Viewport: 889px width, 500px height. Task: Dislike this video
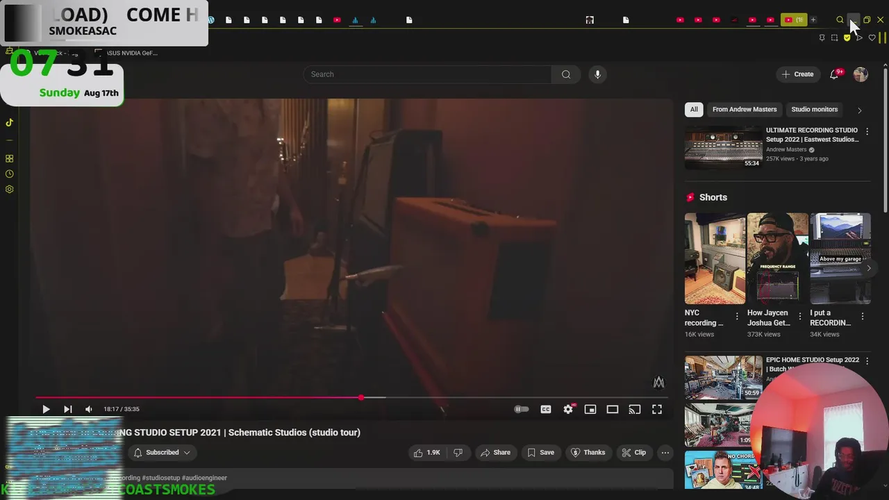[x=458, y=452]
